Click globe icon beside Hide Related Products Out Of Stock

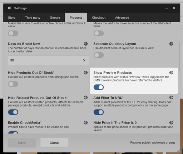86,98
